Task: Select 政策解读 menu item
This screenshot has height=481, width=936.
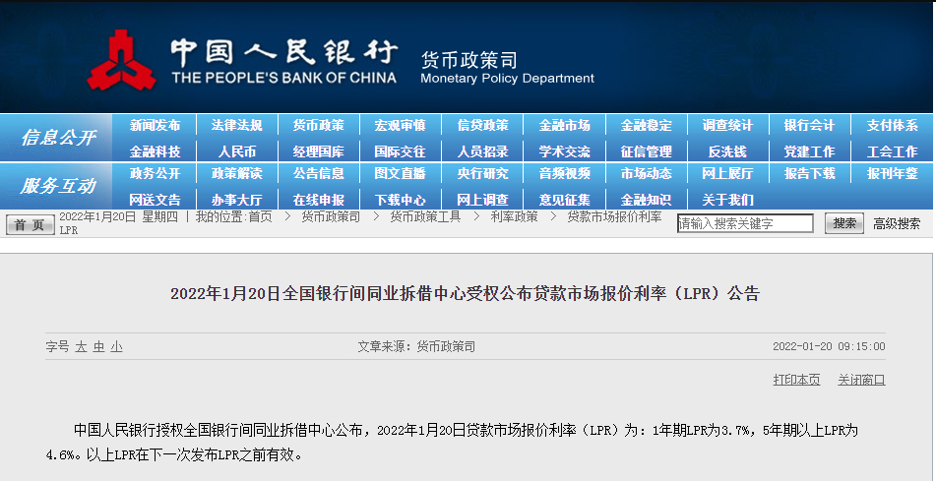Action: coord(237,174)
